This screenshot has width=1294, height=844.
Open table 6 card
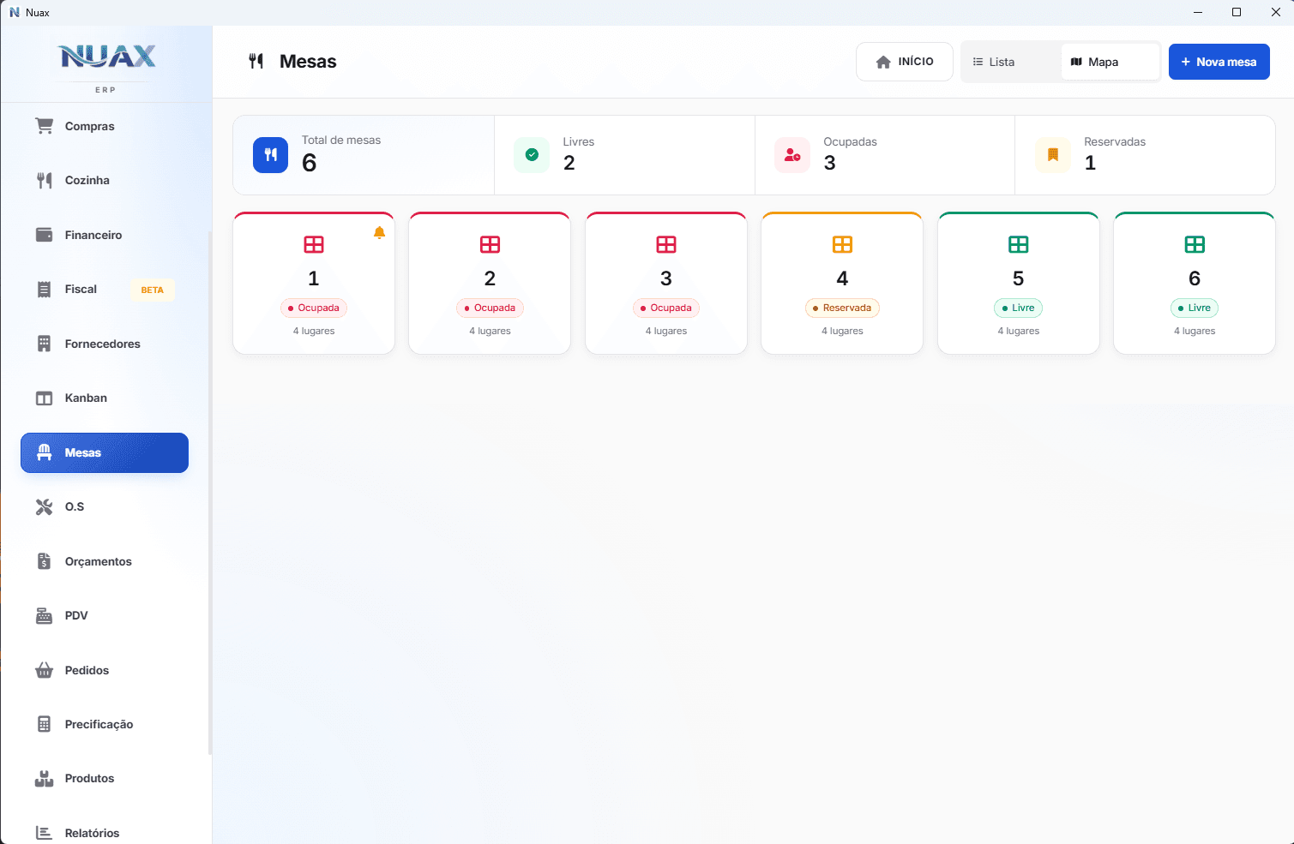[x=1195, y=283]
